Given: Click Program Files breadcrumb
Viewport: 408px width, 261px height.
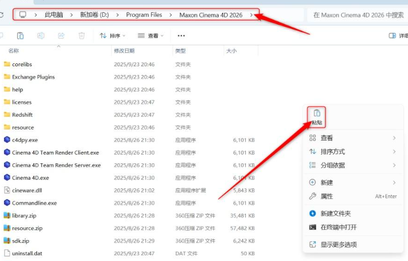Looking at the screenshot, I should [144, 15].
